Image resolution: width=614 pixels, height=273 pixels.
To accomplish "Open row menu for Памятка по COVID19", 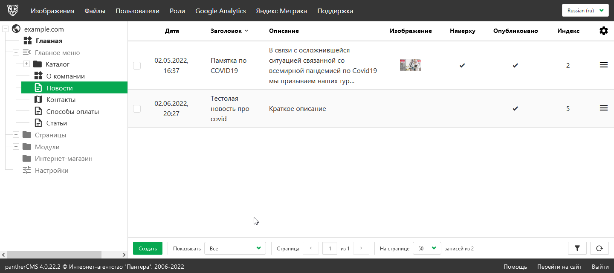I will tap(603, 65).
